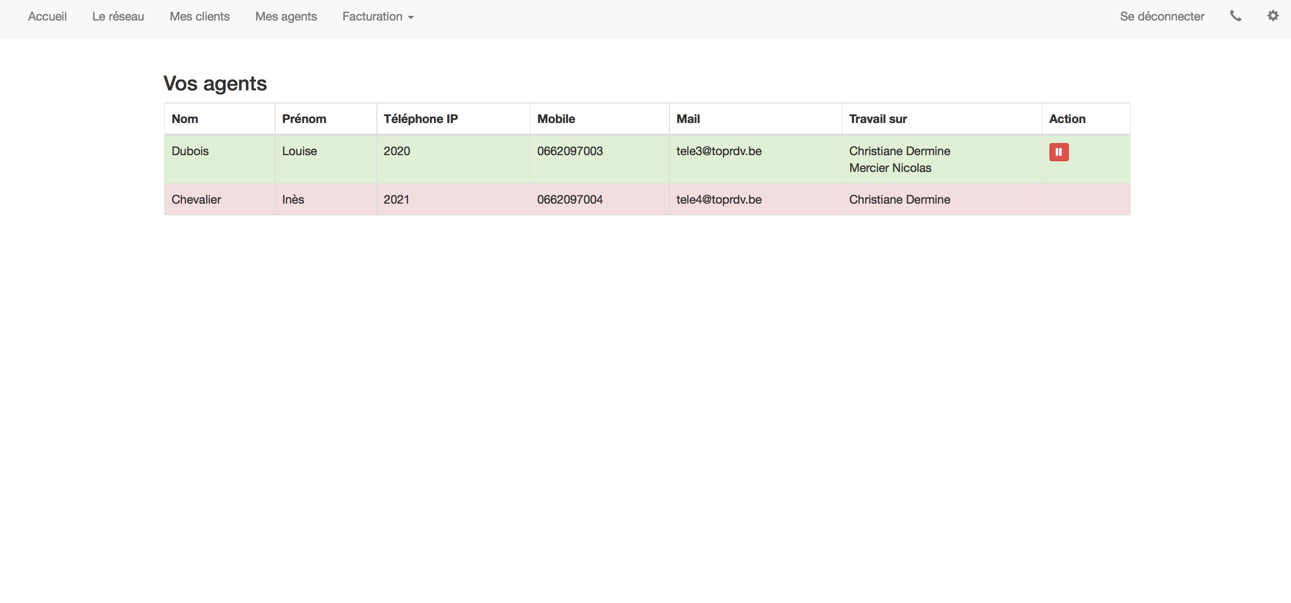Screen dimensions: 1291x603
Task: Click IP phone number 2020
Action: 396,151
